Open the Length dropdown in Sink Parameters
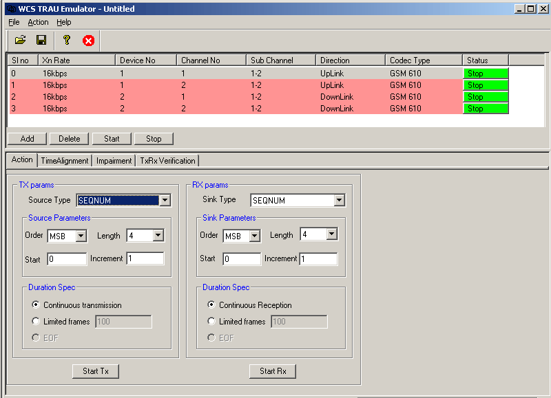The image size is (551, 398). click(332, 234)
